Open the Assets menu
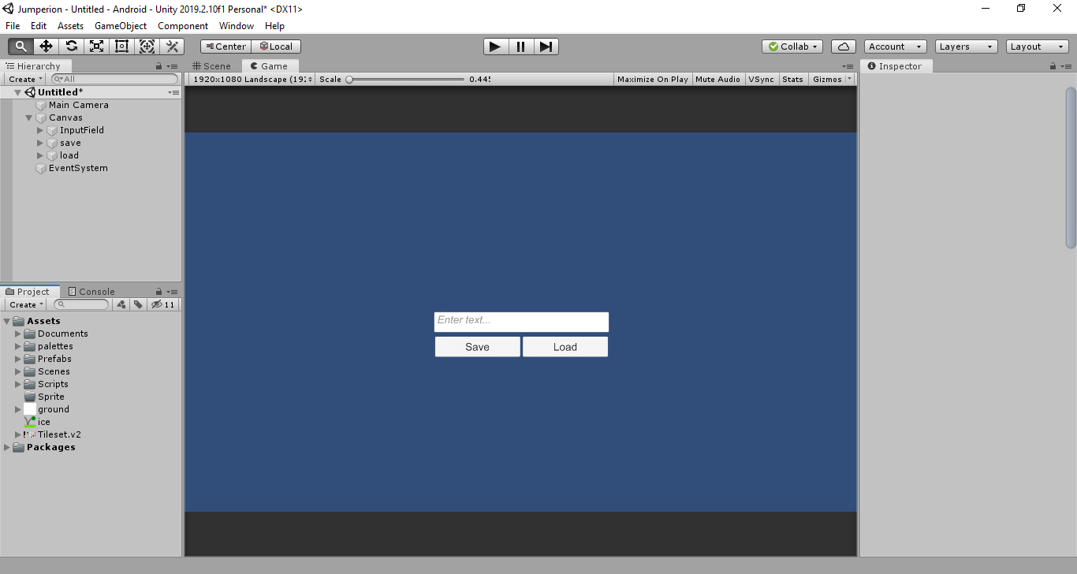The image size is (1077, 574). [x=70, y=25]
